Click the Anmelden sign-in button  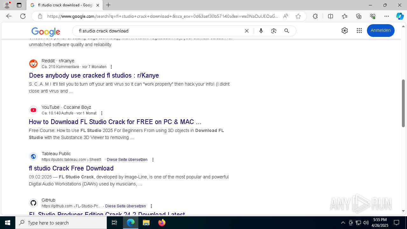381,31
